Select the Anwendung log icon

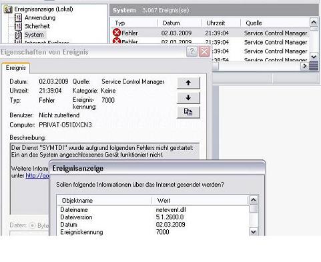(x=18, y=18)
